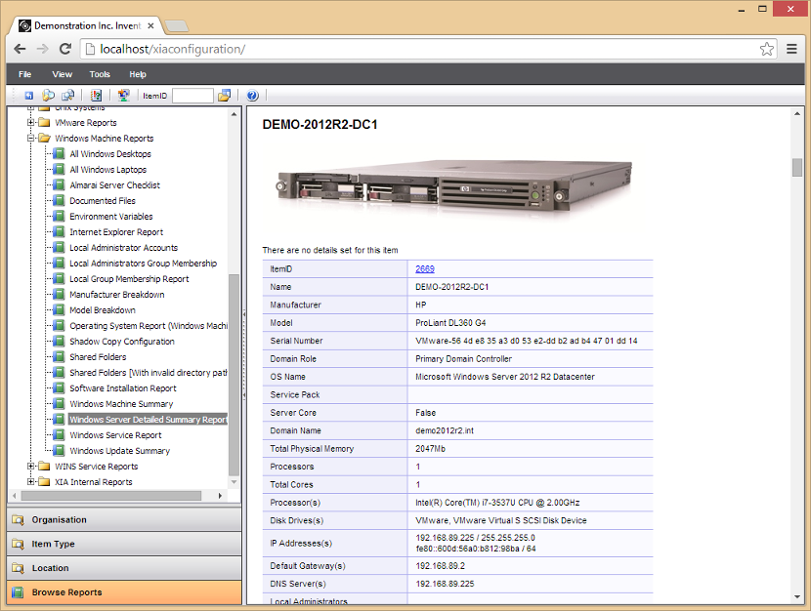Open the Organisation panel

124,519
